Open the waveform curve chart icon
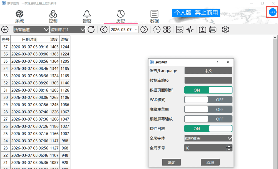This screenshot has width=278, height=169. click(x=190, y=30)
